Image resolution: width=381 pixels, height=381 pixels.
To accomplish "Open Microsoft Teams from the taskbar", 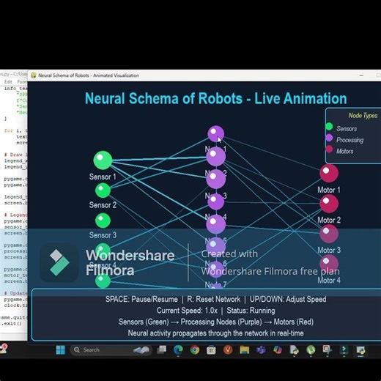I will point(261,350).
